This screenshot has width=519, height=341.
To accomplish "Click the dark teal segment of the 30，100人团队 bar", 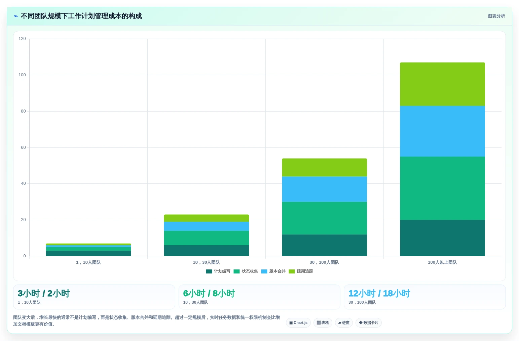I will coord(324,245).
